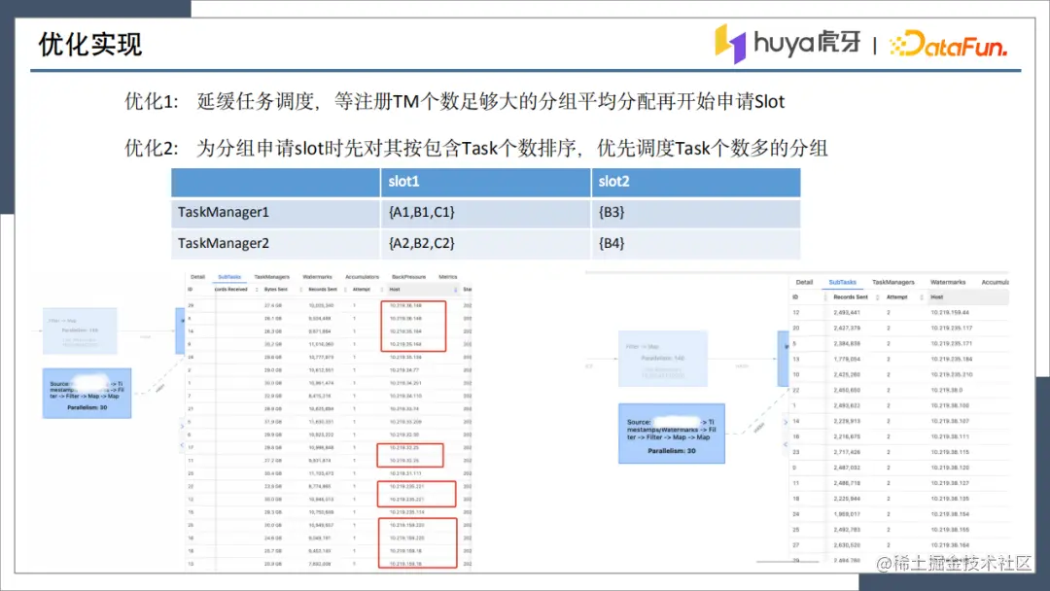Click host 10.219.38.111 in right table
The image size is (1050, 591).
pyautogui.click(x=950, y=436)
